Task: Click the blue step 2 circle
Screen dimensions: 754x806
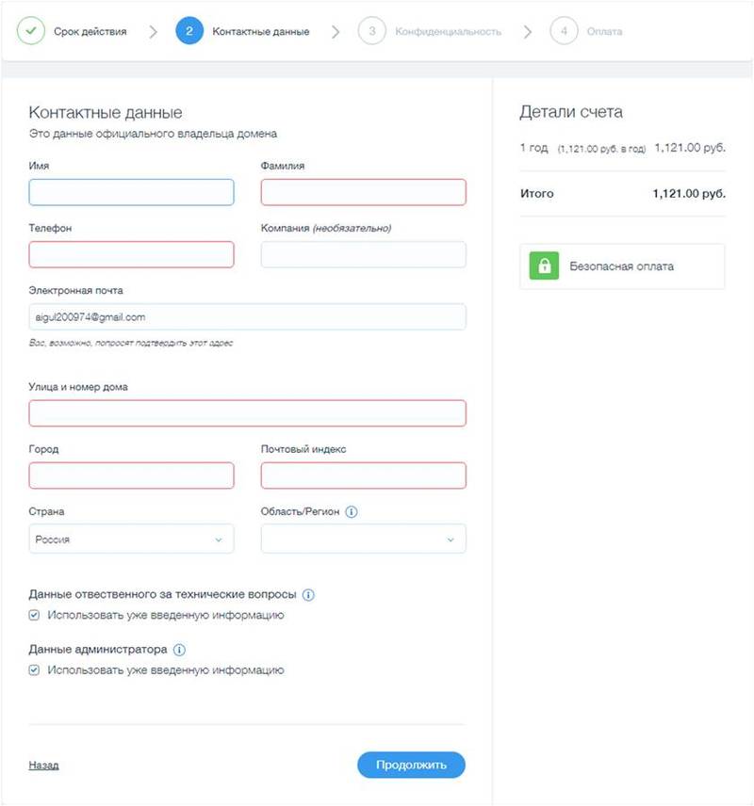Action: pyautogui.click(x=189, y=31)
